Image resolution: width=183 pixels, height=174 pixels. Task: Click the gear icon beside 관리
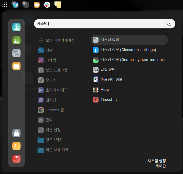[x=41, y=120]
